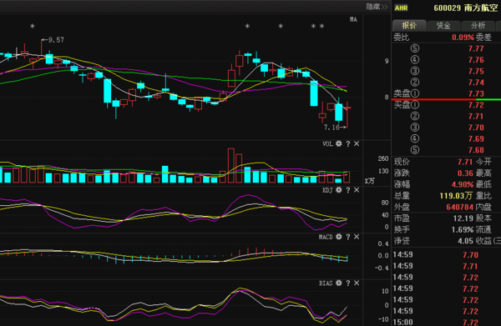This screenshot has height=326, width=501.
Task: Open BIAS indicator settings gear
Action: 339,283
